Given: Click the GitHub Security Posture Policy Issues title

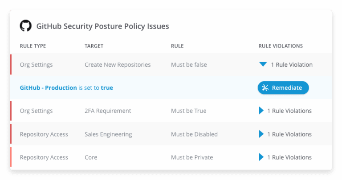Looking at the screenshot, I should click(102, 26).
